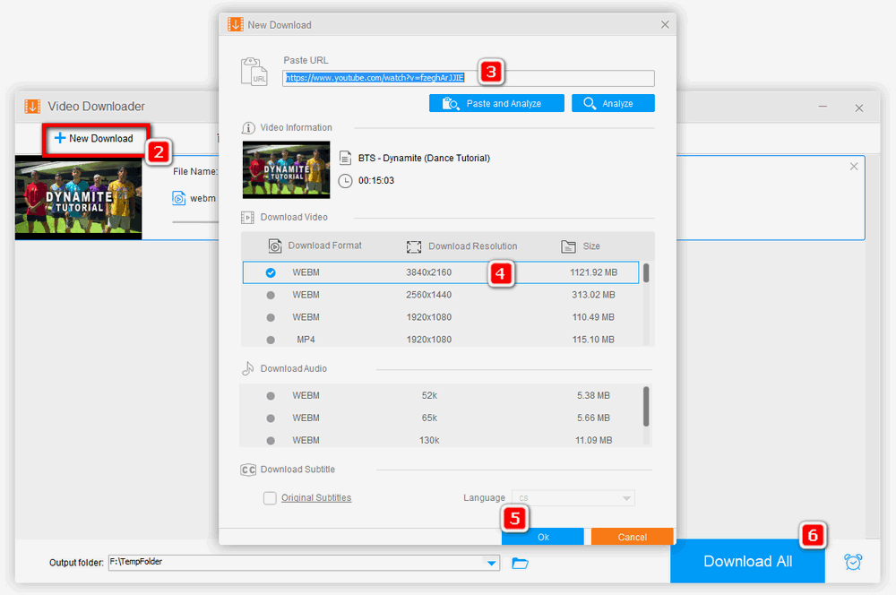896x595 pixels.
Task: Click the webm file format icon in Video Downloader
Action: tap(179, 198)
